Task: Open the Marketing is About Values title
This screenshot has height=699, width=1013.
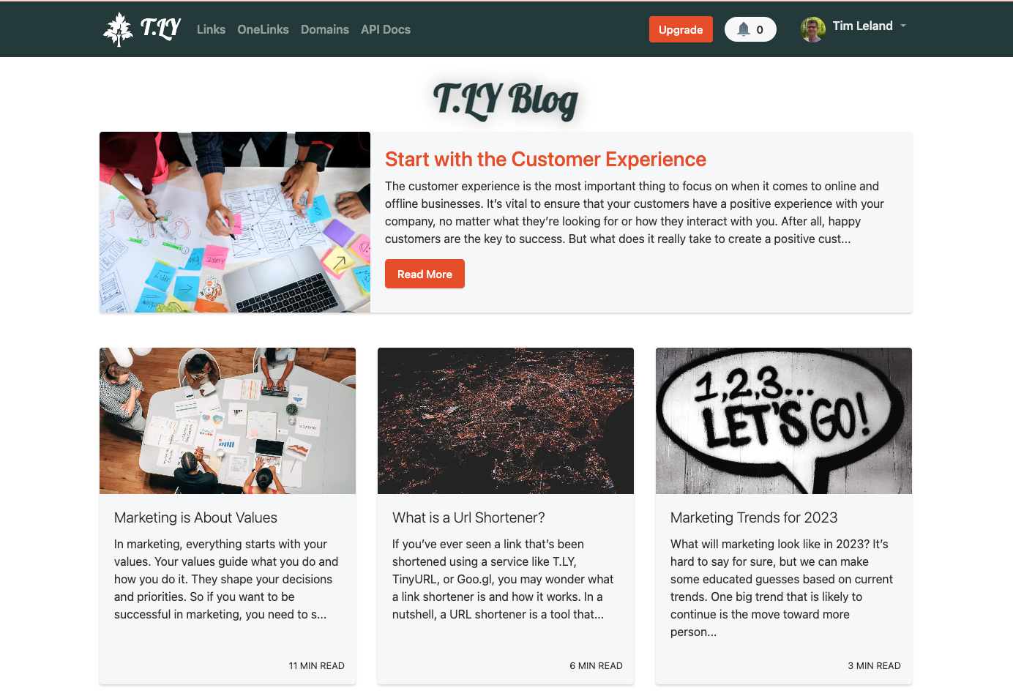Action: [x=195, y=517]
